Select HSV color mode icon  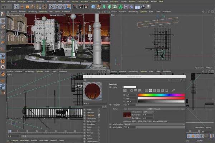(x=150, y=90)
